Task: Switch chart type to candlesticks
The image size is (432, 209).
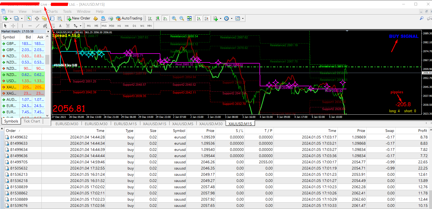Action: click(158, 18)
